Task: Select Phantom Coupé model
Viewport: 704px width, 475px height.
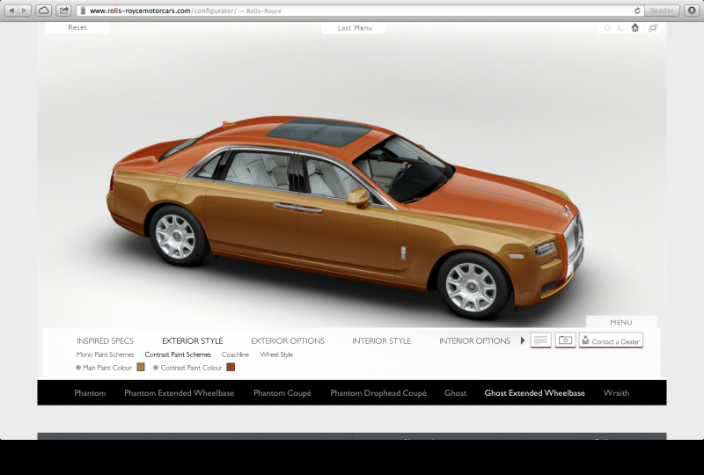Action: pyautogui.click(x=282, y=393)
